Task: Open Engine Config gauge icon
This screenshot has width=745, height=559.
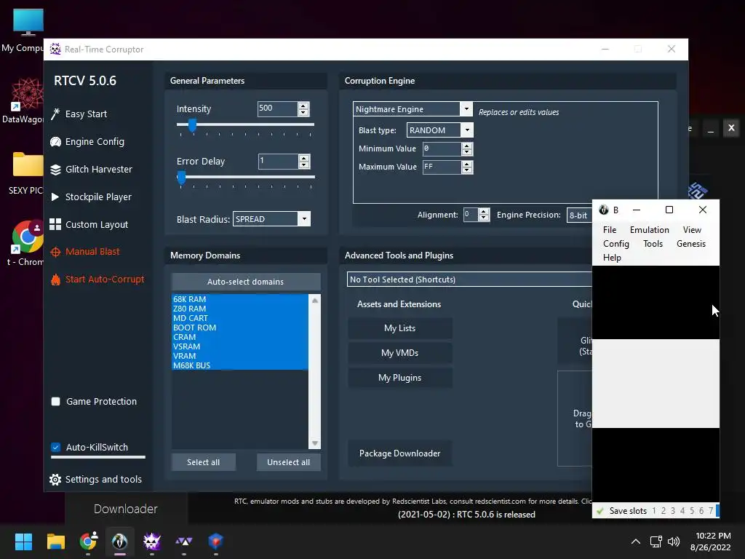Action: (55, 142)
